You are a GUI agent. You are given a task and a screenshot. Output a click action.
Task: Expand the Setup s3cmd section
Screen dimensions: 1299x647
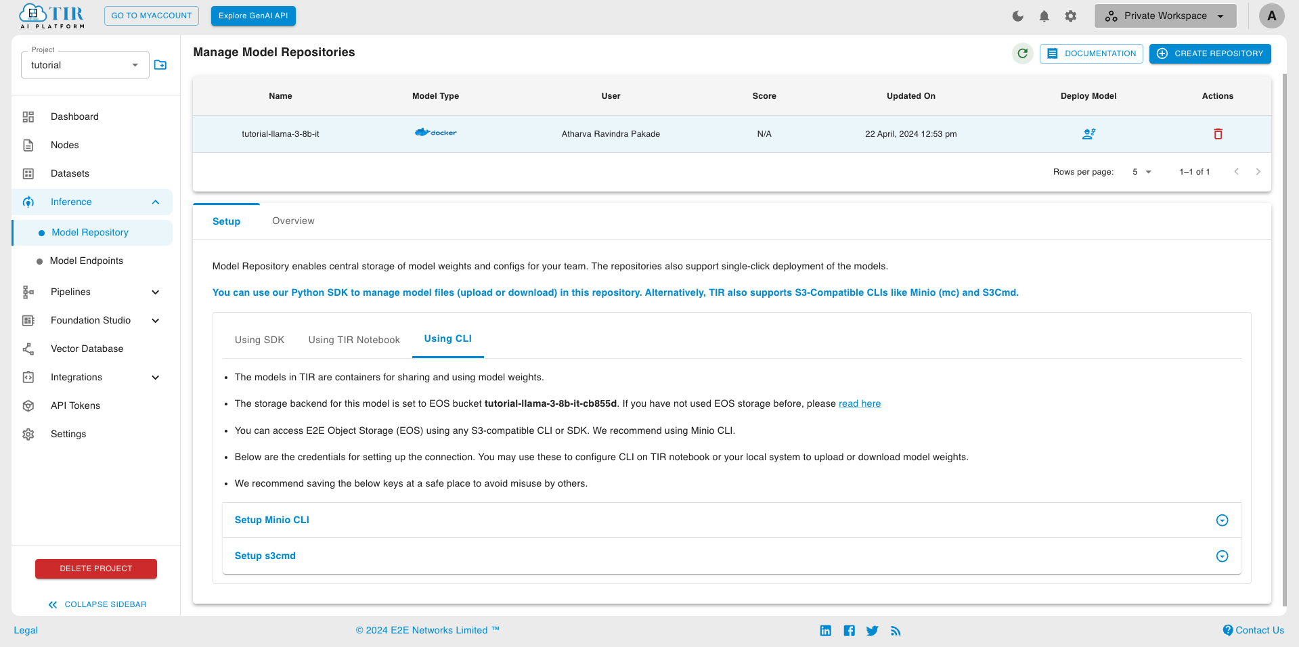pos(732,556)
